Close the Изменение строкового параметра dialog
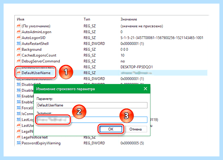The width and height of the screenshot is (223, 160). [146, 89]
